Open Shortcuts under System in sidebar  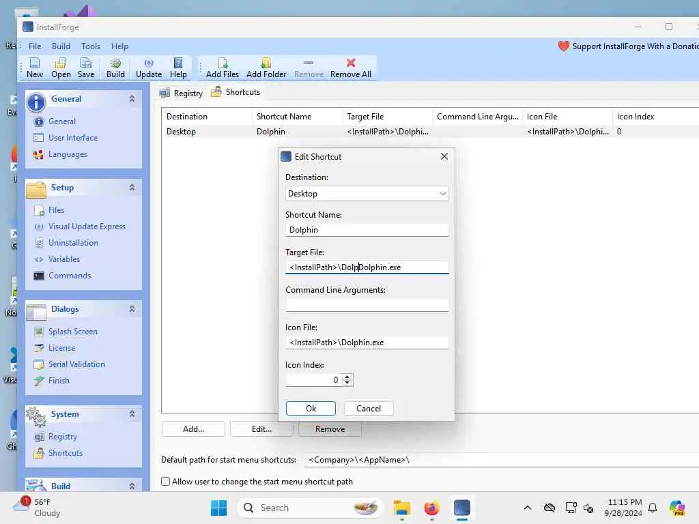point(65,453)
